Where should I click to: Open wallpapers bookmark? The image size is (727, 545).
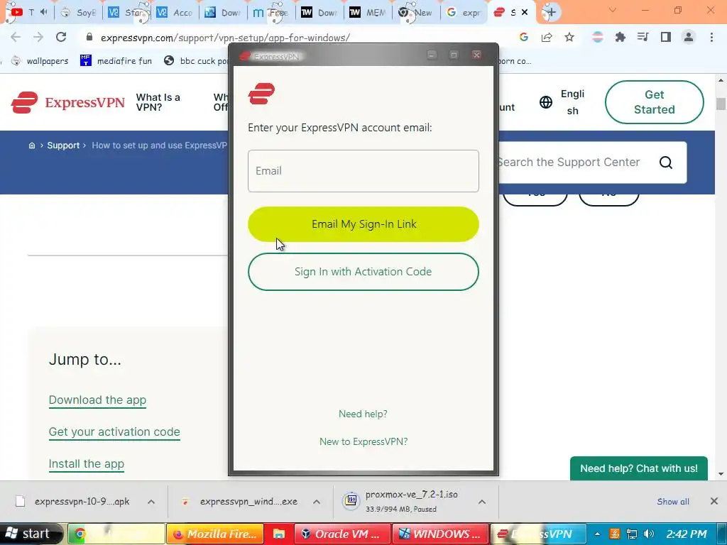pyautogui.click(x=40, y=61)
